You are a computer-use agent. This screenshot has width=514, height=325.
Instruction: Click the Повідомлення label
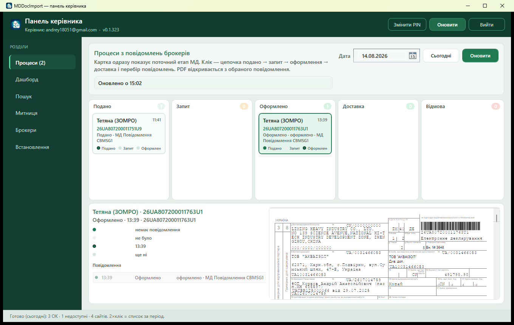pyautogui.click(x=107, y=265)
